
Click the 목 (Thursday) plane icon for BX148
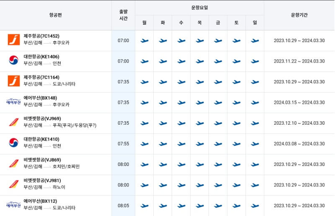pos(200,103)
